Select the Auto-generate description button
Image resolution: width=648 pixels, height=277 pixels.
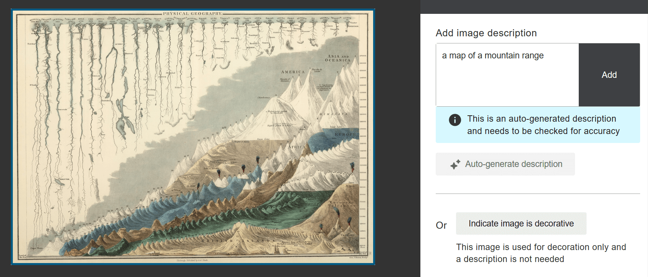[505, 164]
